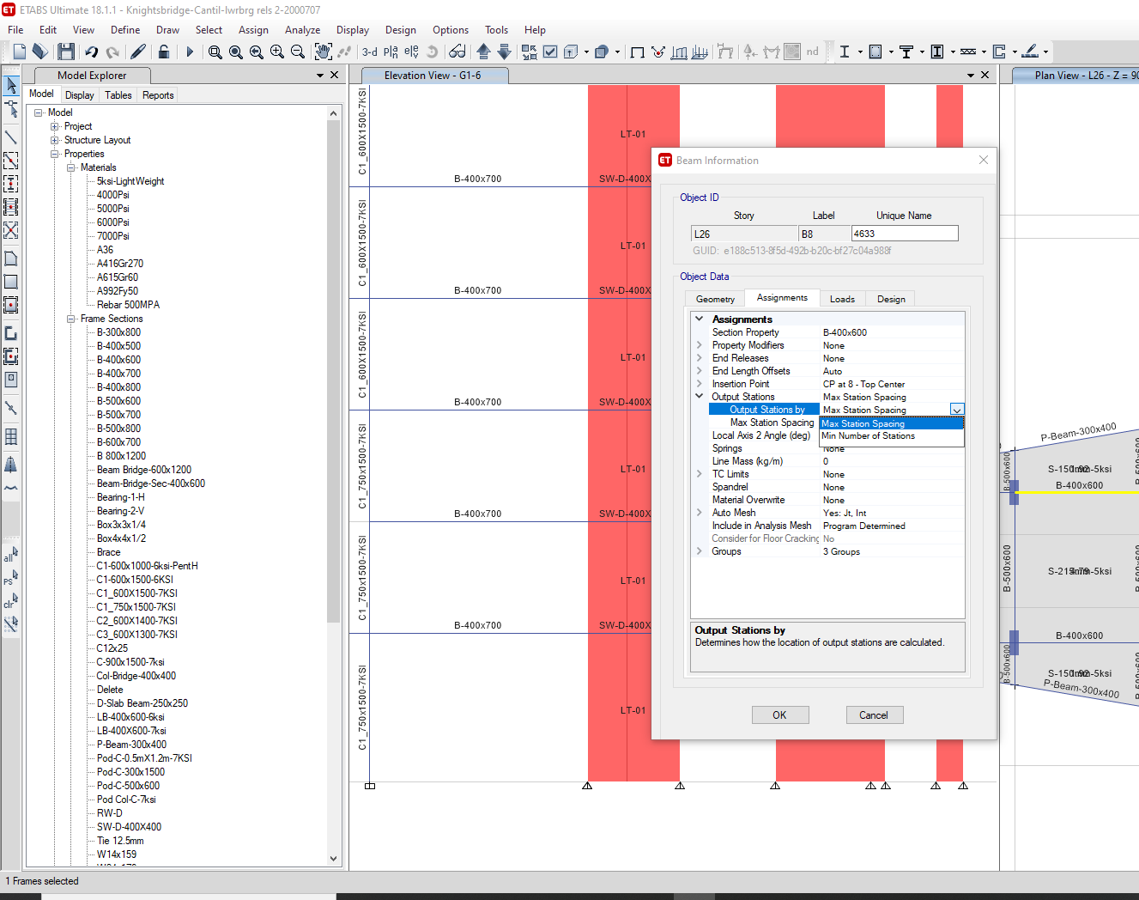Image resolution: width=1139 pixels, height=900 pixels.
Task: Click the Unique Name field containing 4633
Action: [904, 234]
